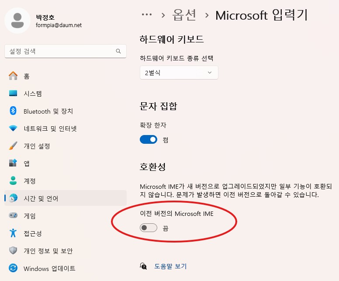Click the 앱 apps icon
Viewport: 339px width, 281px height.
[13, 163]
